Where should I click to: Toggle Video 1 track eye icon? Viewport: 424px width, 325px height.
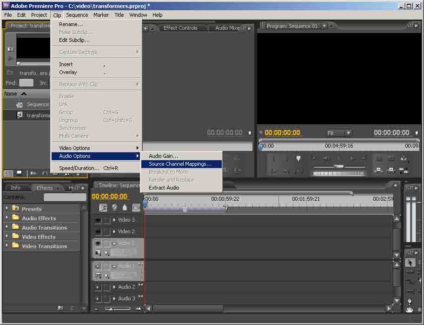pos(98,243)
